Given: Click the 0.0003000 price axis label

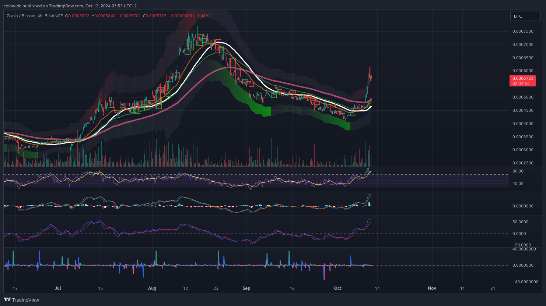Looking at the screenshot, I should click(523, 150).
